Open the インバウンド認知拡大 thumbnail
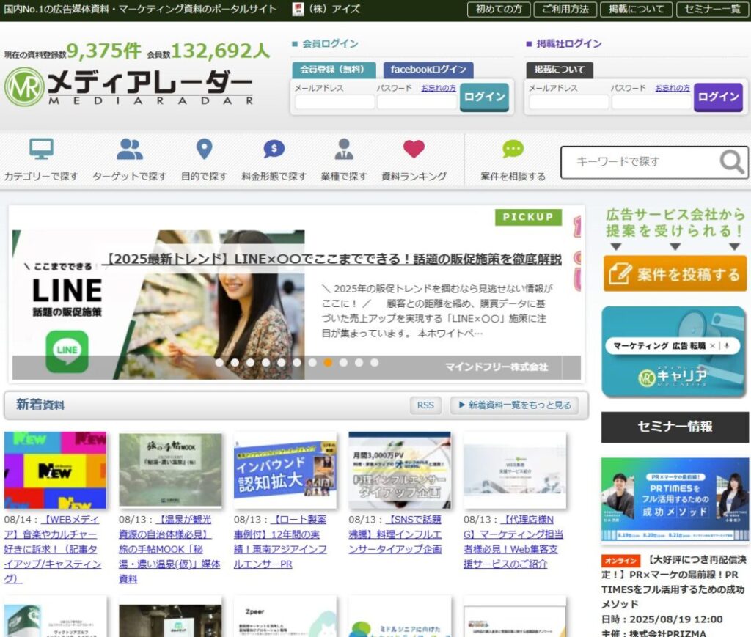Image resolution: width=751 pixels, height=637 pixels. pyautogui.click(x=285, y=470)
